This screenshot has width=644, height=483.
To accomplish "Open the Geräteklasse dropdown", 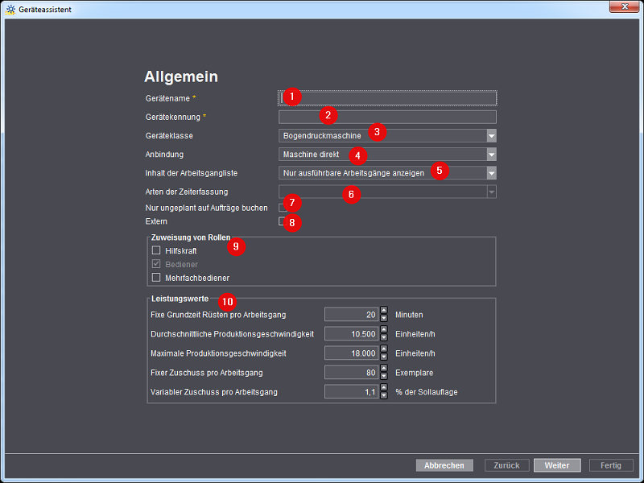I will [491, 135].
